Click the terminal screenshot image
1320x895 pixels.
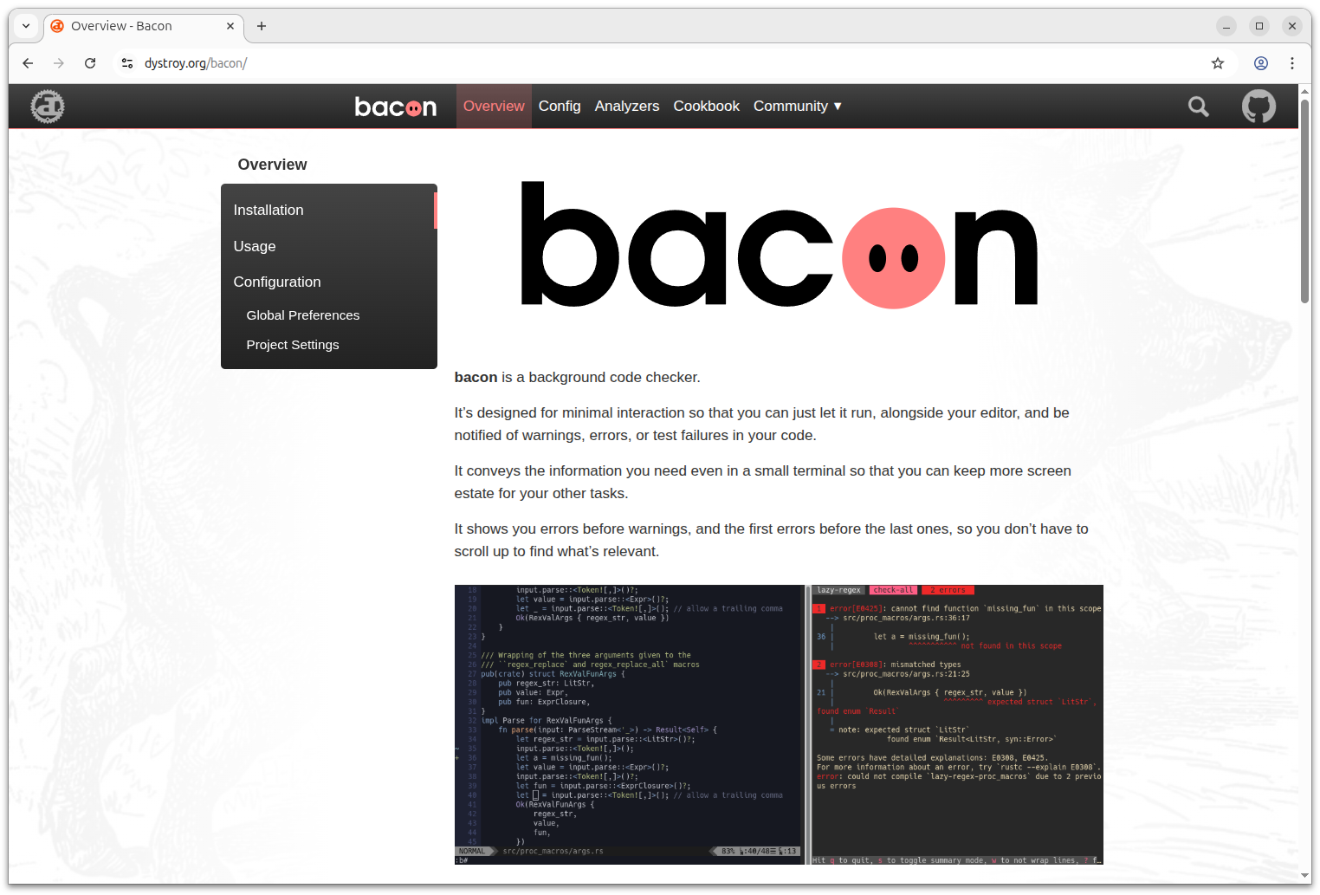point(778,724)
